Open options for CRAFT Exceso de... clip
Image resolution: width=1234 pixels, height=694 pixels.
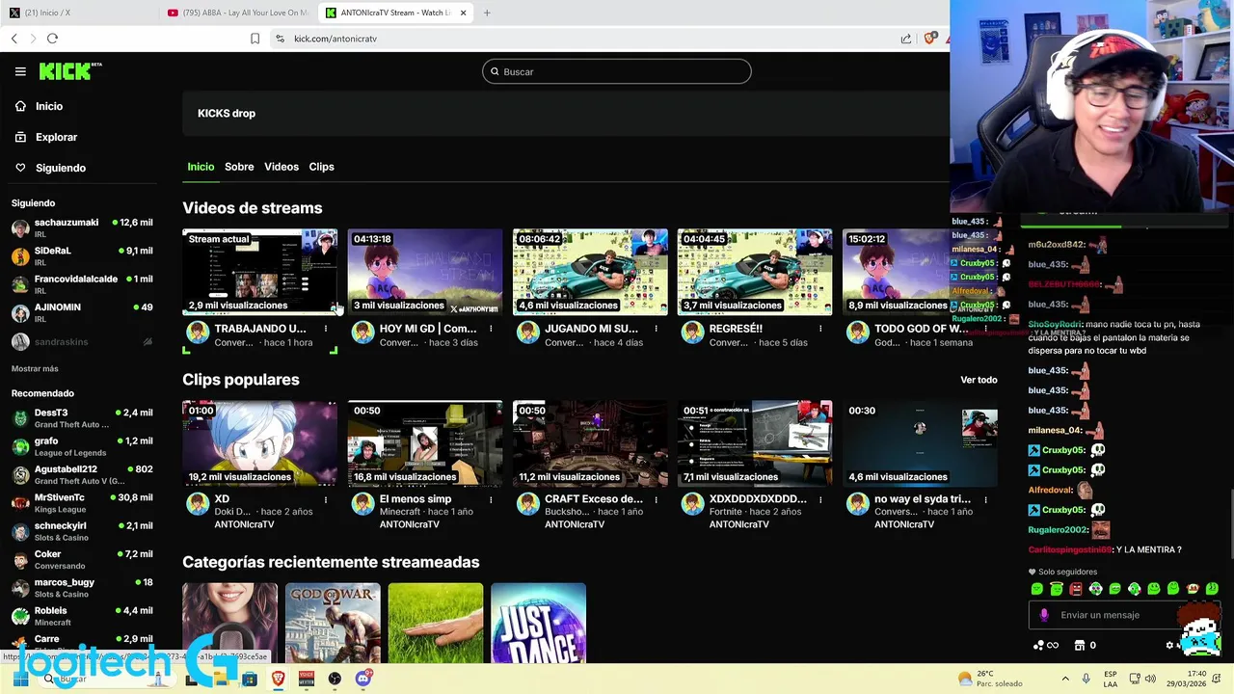coord(656,499)
